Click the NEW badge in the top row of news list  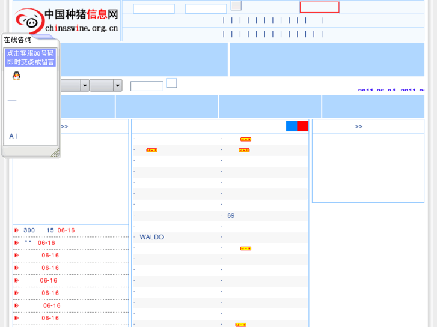246,139
